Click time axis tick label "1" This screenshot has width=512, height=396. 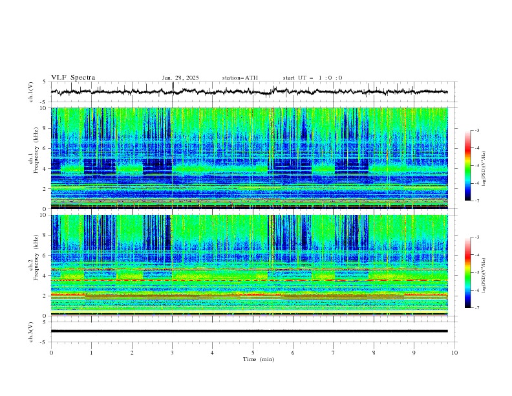[x=91, y=353]
